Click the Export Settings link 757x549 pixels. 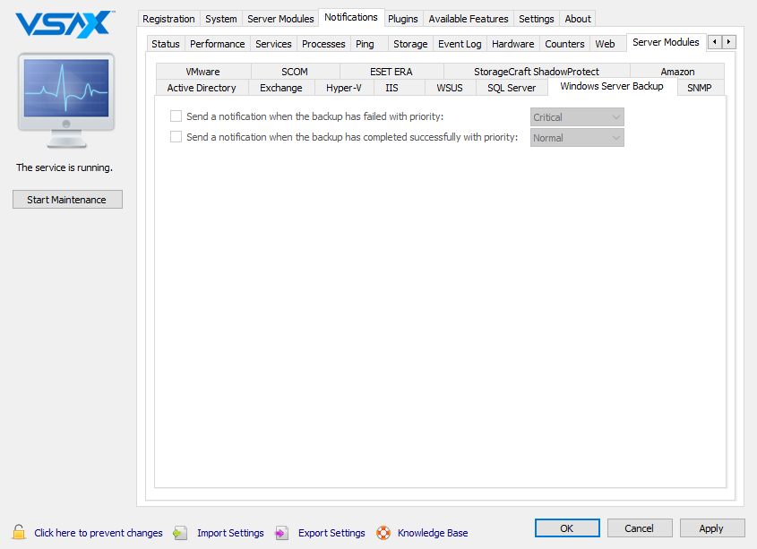point(331,533)
